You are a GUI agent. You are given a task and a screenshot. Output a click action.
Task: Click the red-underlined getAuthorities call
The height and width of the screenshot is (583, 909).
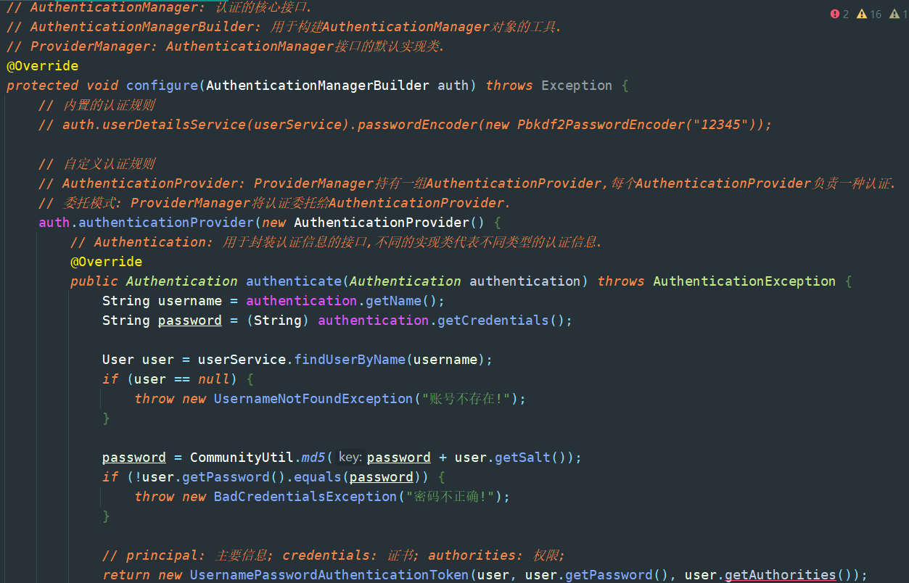780,575
